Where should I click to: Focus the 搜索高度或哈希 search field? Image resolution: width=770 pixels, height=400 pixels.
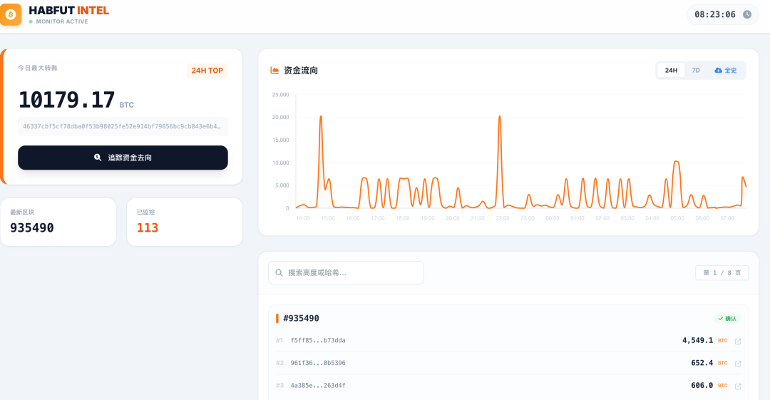[x=346, y=272]
